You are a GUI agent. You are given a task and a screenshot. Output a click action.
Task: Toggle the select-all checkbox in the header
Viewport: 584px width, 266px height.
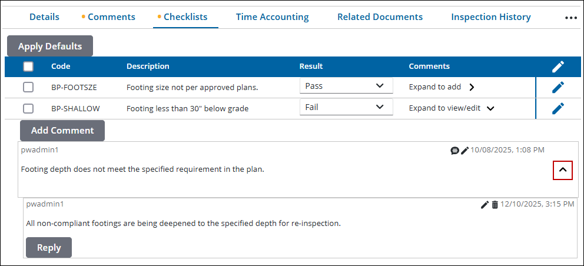28,66
